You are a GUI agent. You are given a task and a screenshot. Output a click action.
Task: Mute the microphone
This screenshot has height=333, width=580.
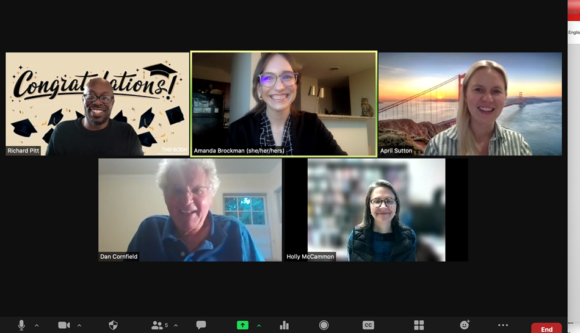21,325
